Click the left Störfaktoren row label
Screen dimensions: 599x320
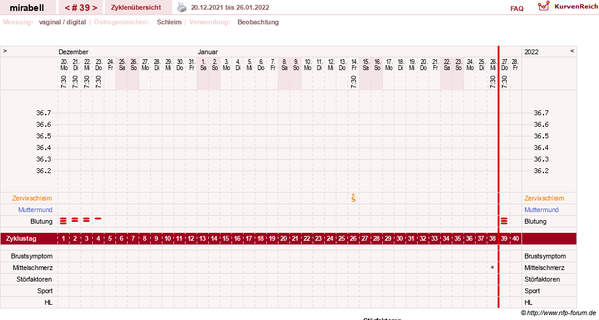pyautogui.click(x=34, y=279)
